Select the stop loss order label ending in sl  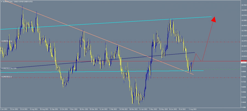coord(7,77)
